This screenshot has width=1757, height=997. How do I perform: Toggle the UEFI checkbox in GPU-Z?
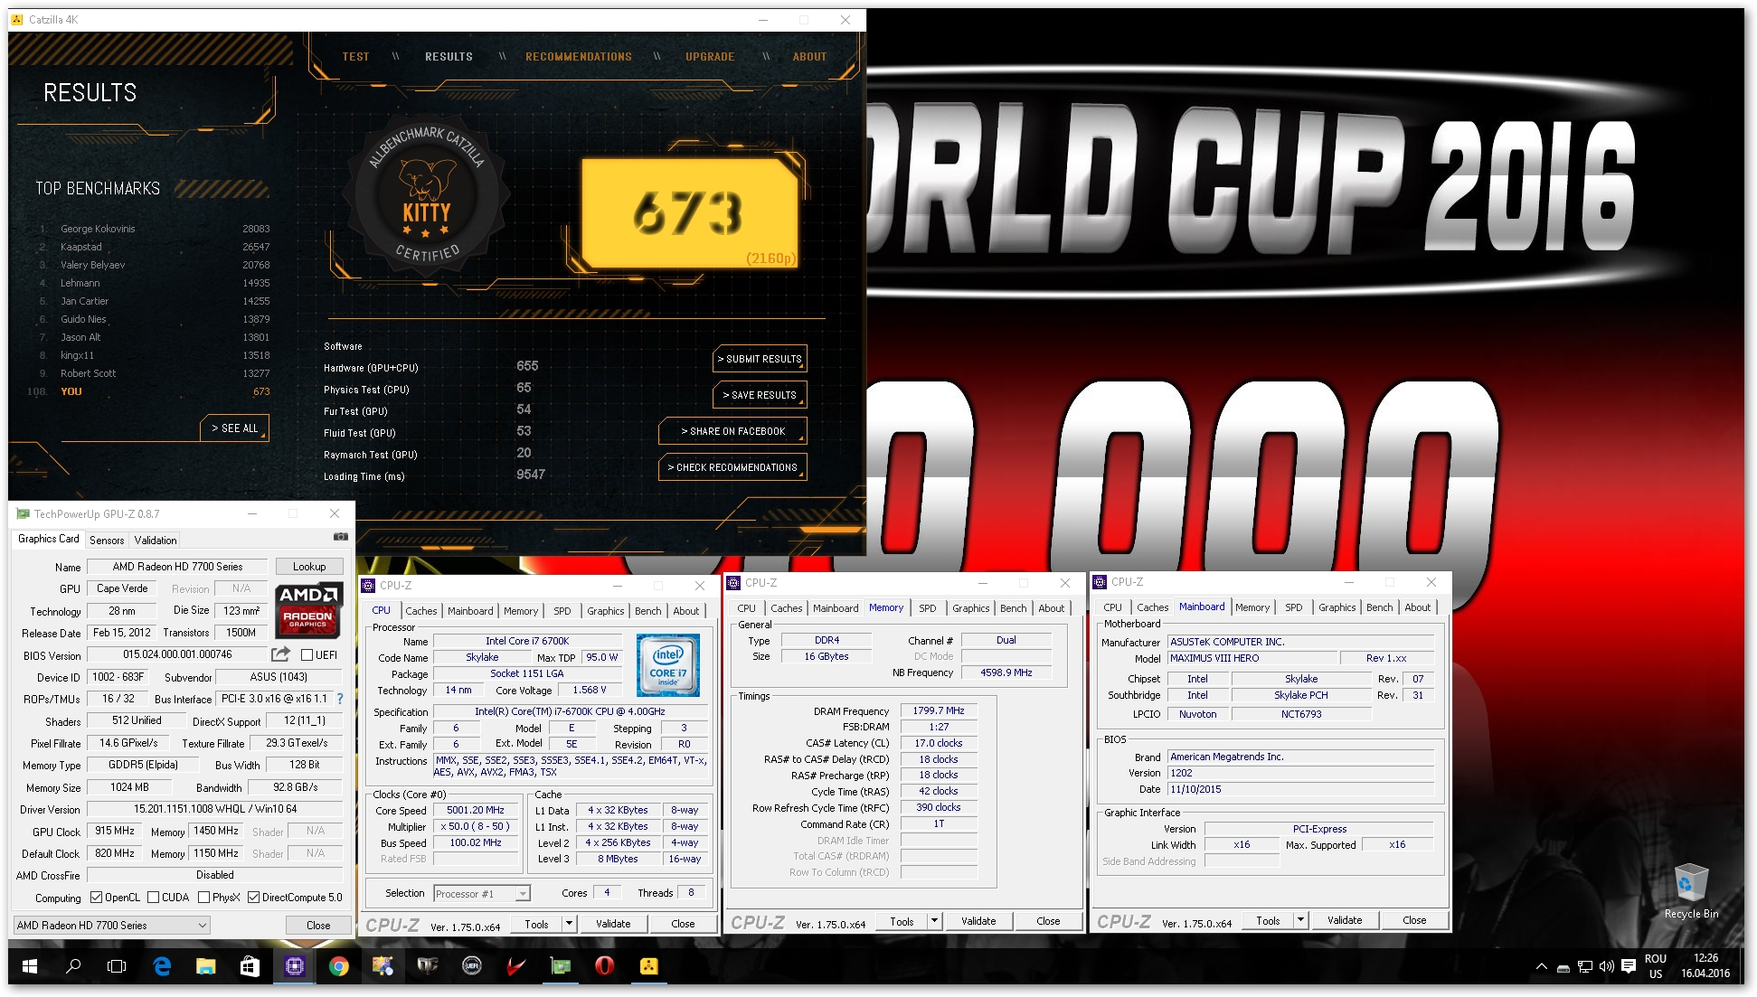(307, 654)
